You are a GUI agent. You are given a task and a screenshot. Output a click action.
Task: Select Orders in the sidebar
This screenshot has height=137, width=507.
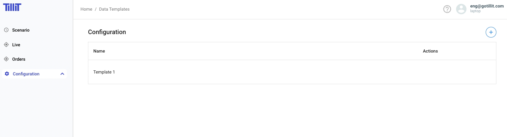19,59
